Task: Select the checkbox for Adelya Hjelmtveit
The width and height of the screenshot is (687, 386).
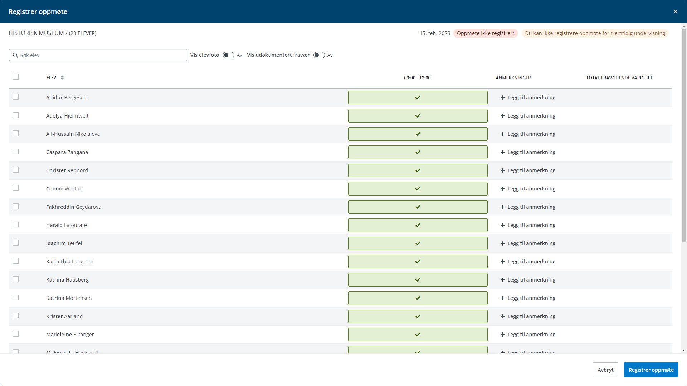Action: pyautogui.click(x=16, y=115)
